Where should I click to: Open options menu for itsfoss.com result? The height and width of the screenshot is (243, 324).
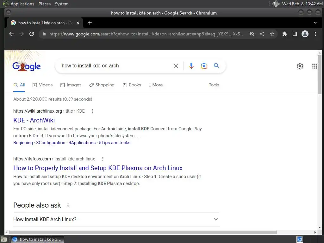tap(103, 159)
